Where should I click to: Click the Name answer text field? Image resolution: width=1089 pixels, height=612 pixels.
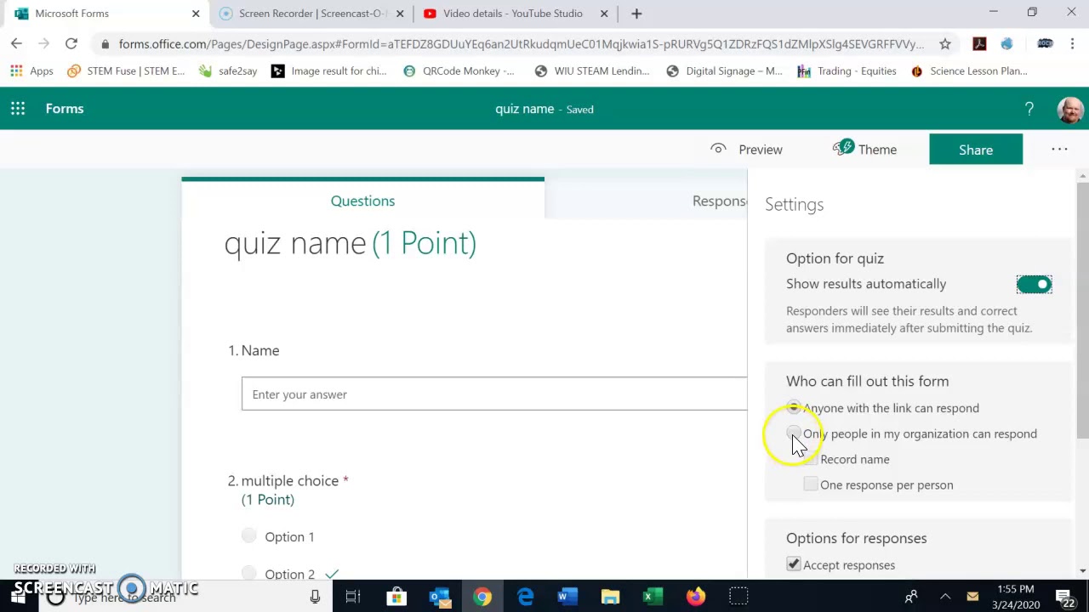[x=493, y=394]
